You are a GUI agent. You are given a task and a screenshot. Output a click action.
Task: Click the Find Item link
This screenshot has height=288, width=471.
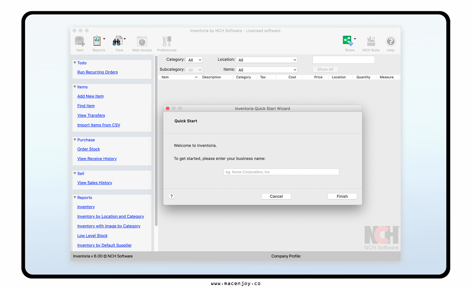click(86, 106)
